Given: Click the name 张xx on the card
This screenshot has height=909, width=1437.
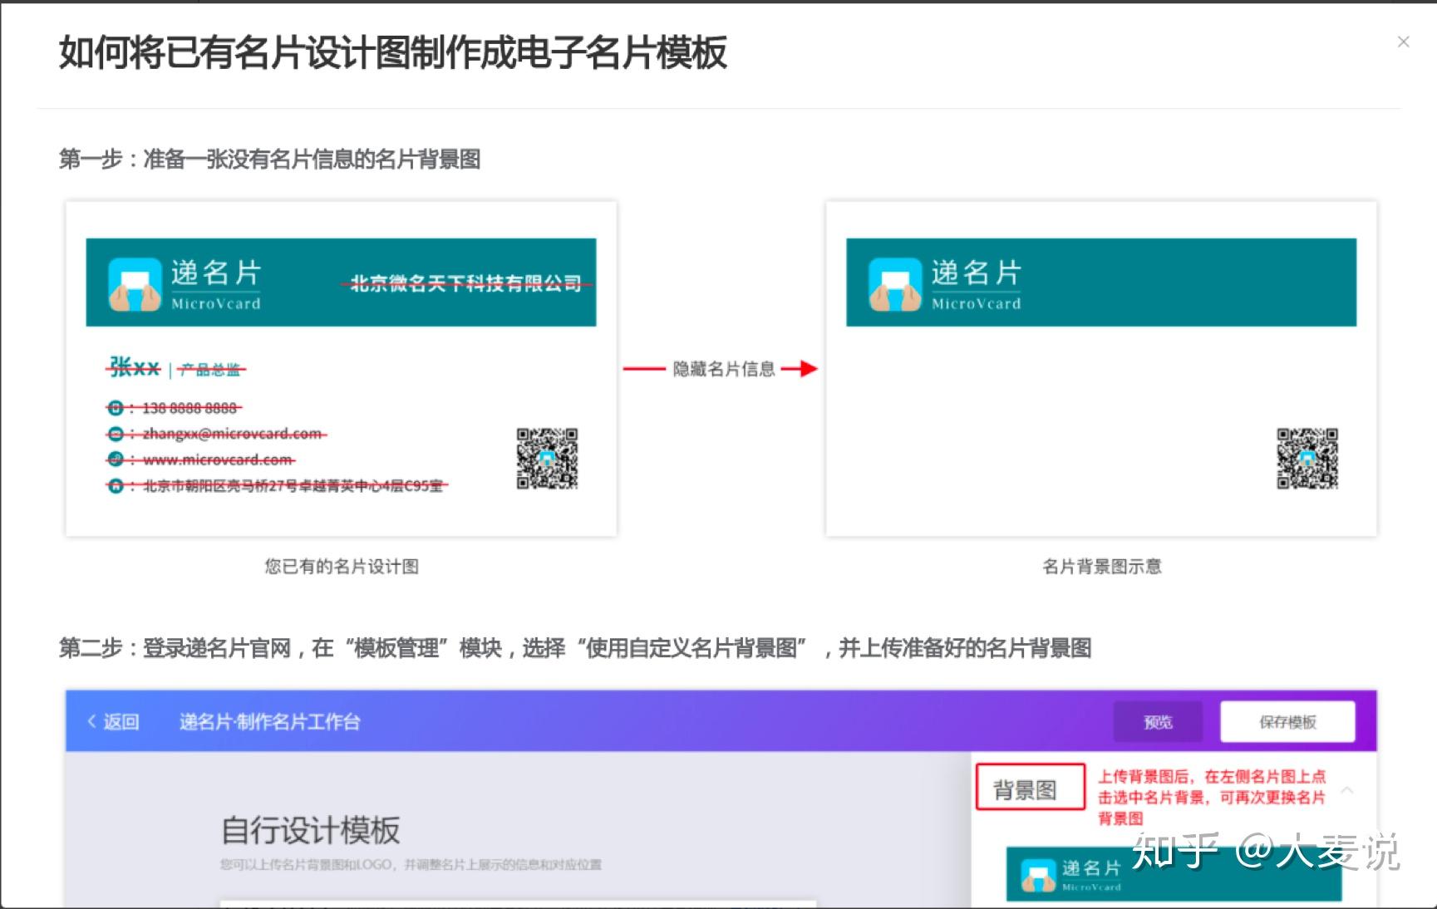Looking at the screenshot, I should point(134,367).
